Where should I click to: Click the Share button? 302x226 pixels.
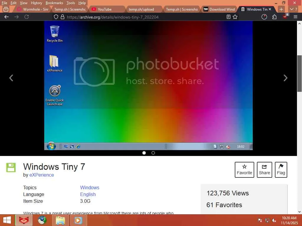pyautogui.click(x=265, y=170)
